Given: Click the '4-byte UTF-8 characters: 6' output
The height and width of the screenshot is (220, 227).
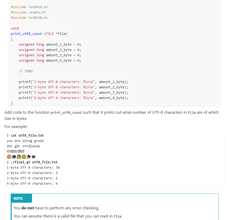Looking at the screenshot, I should (32, 183).
